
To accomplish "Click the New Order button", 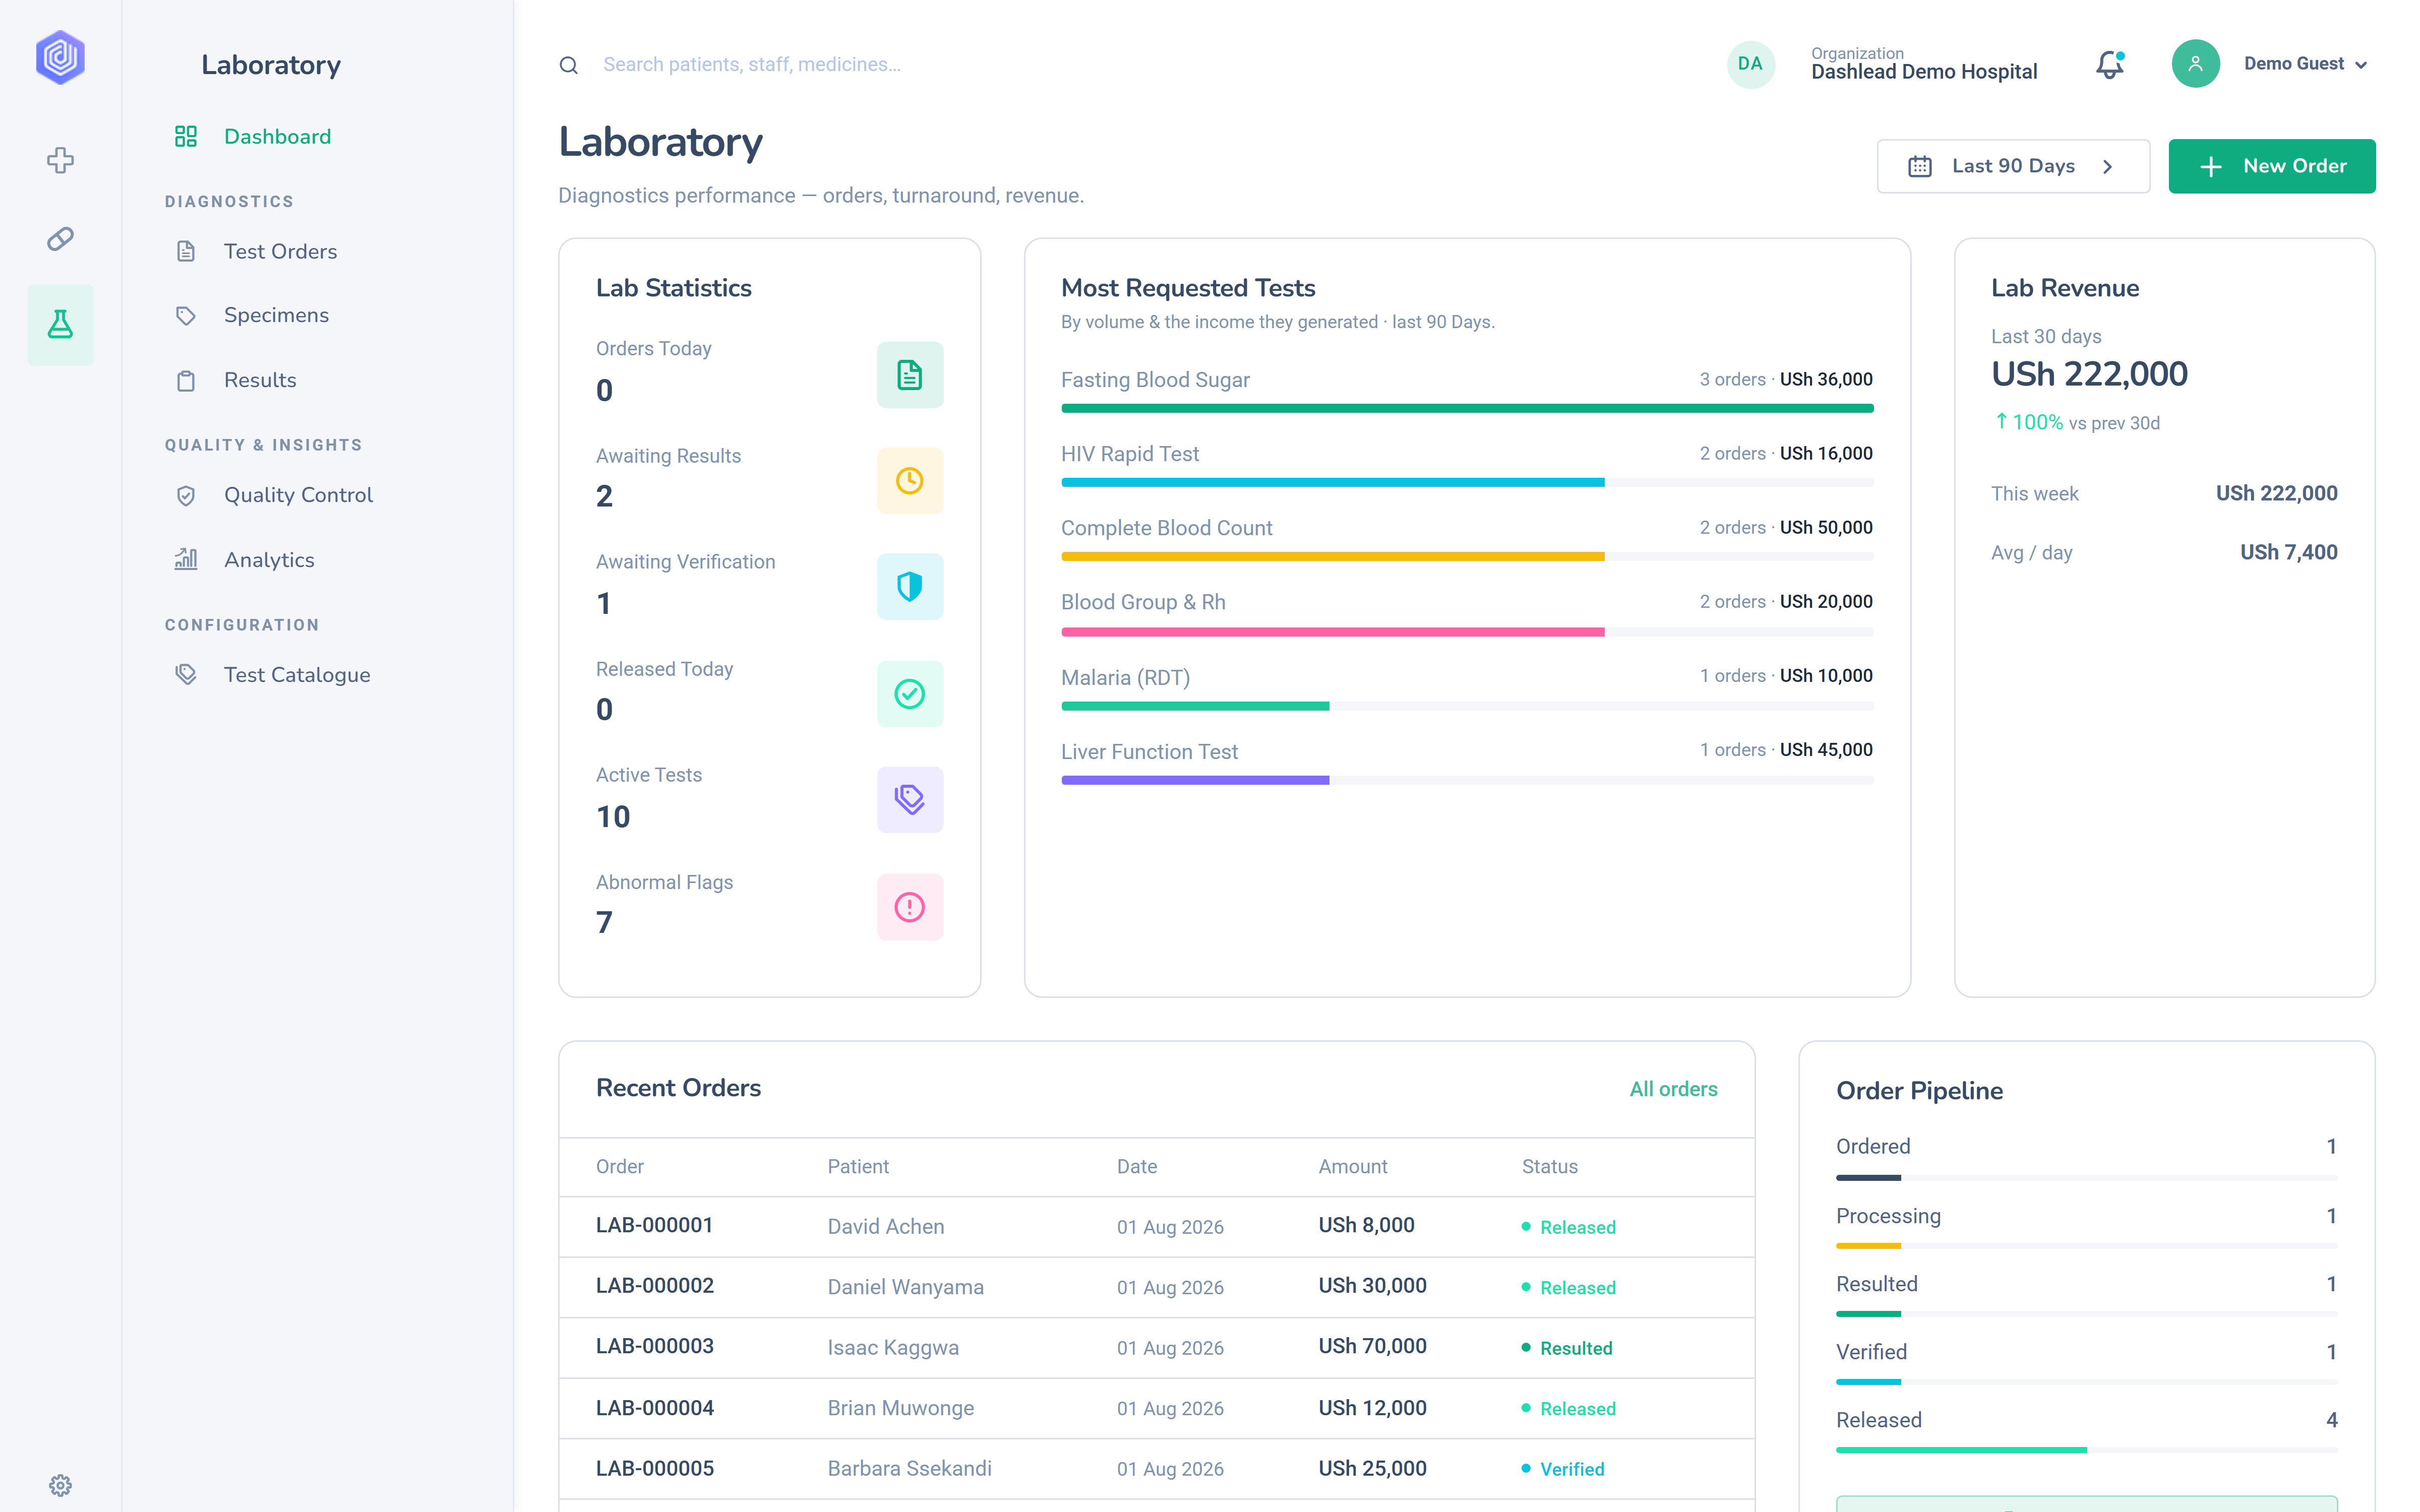I will tap(2271, 166).
